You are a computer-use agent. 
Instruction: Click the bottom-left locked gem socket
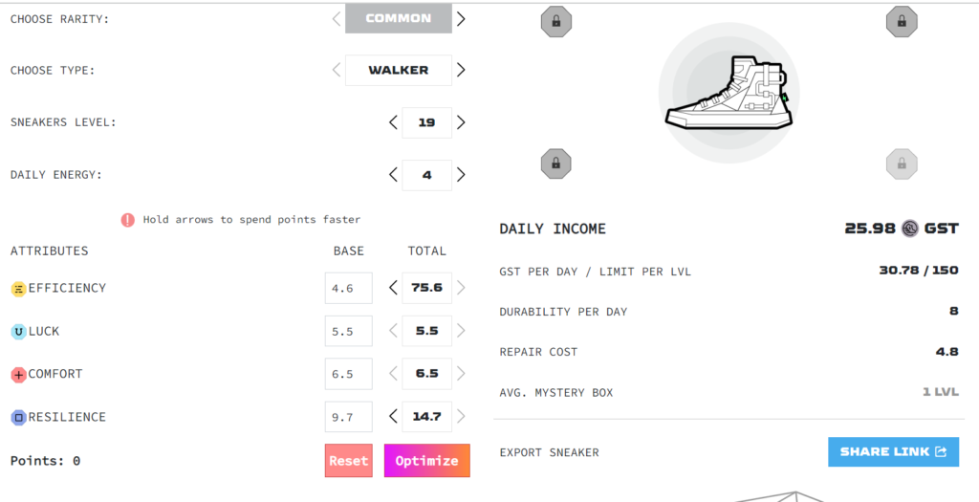point(555,164)
